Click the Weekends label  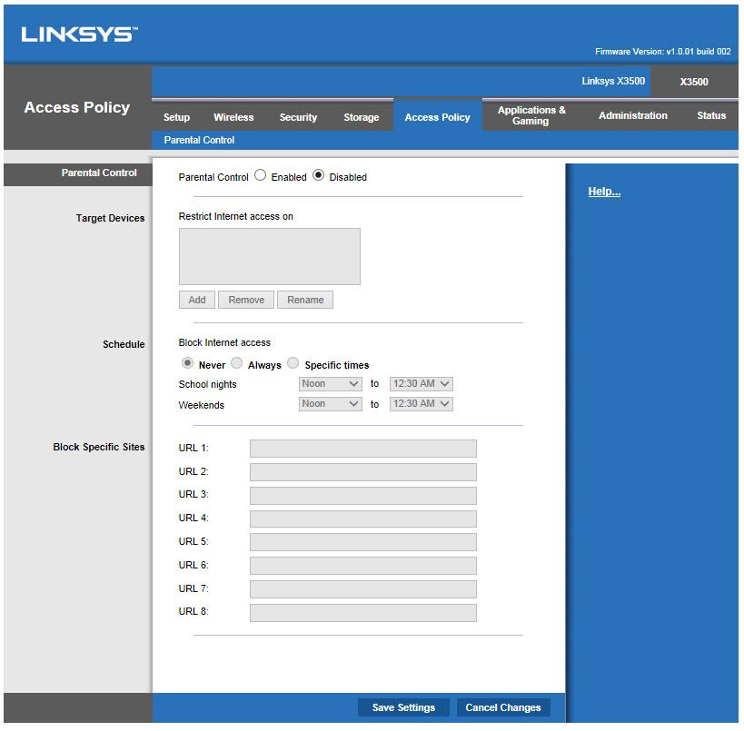coord(201,405)
